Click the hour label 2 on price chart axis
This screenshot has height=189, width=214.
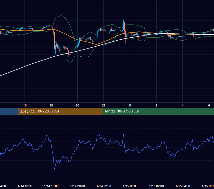click(156, 106)
